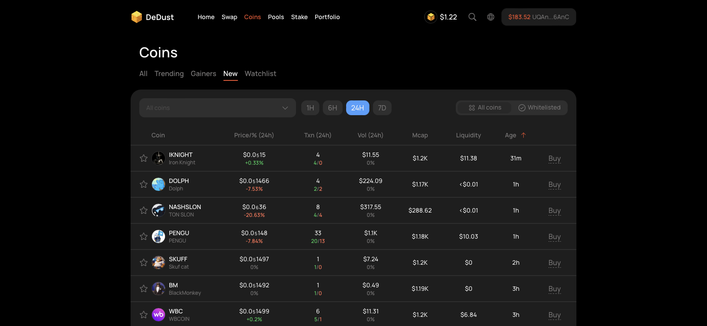
Task: Star WBC to add to watchlist
Action: pos(144,315)
